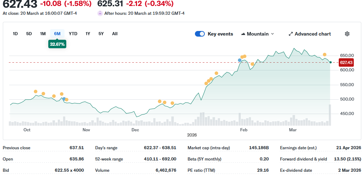The height and width of the screenshot is (176, 362).
Task: Select the All time range tab
Action: coord(115,34)
